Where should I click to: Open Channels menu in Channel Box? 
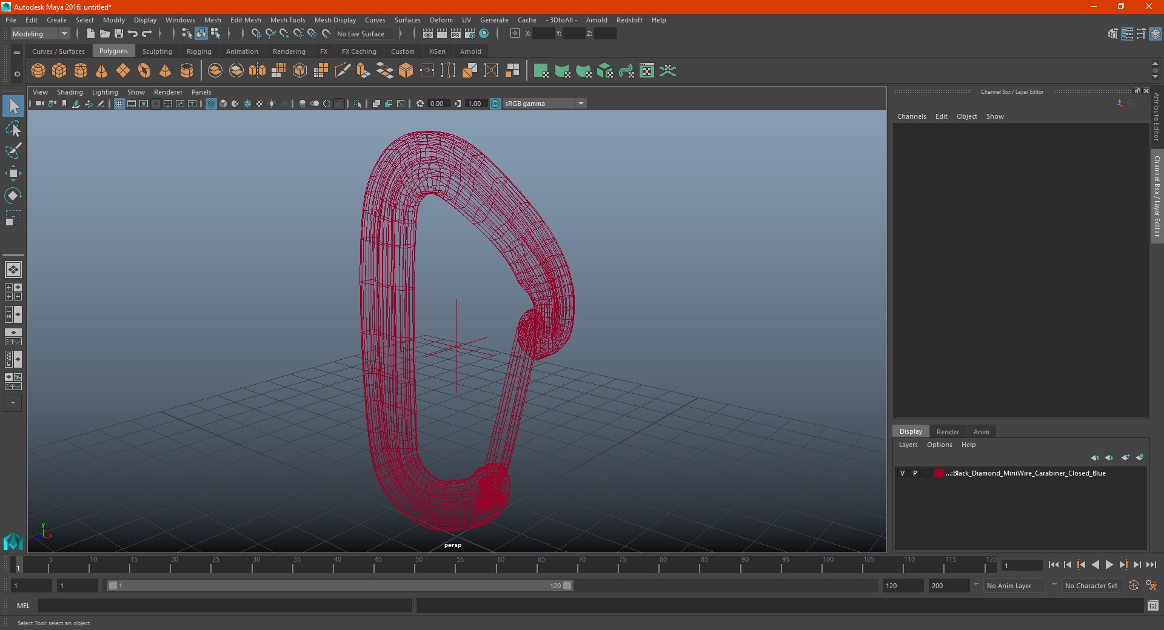(x=911, y=116)
